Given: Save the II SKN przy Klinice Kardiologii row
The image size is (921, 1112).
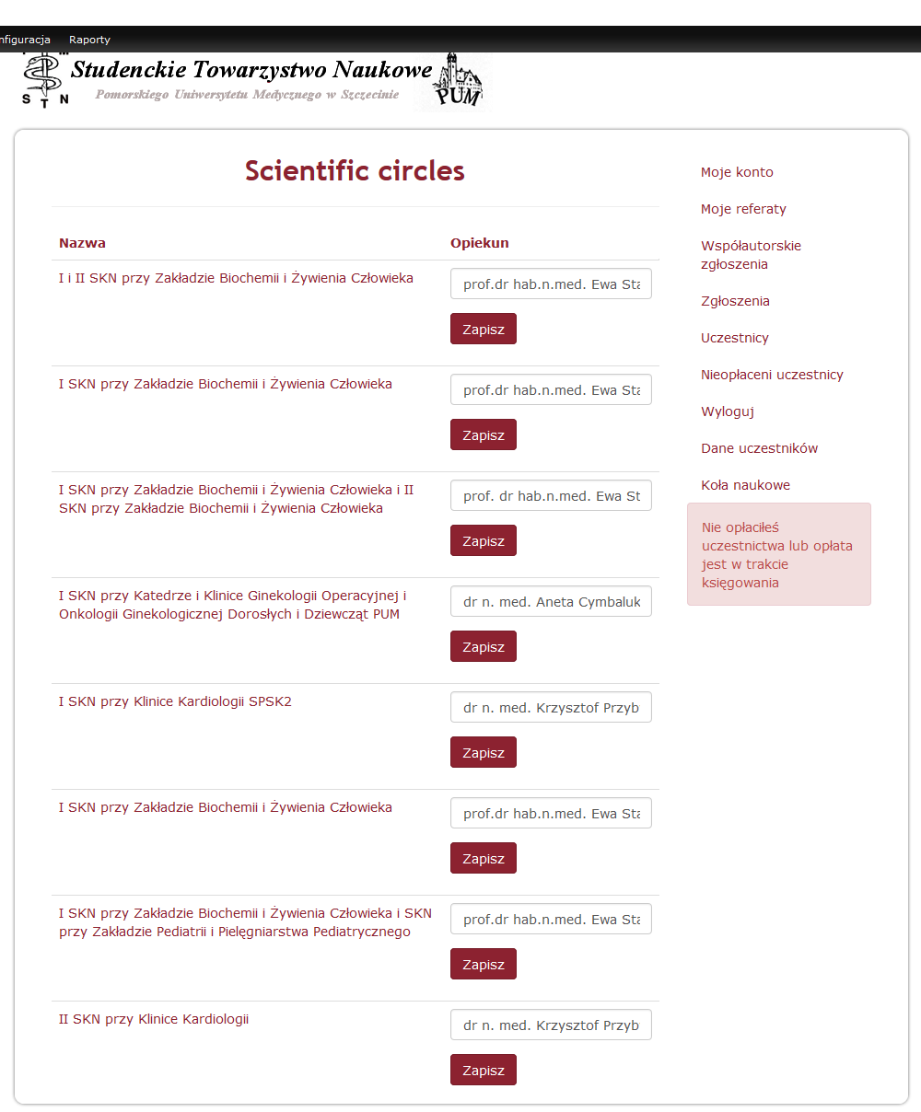Looking at the screenshot, I should 484,1070.
